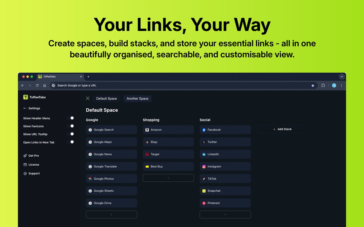Screen dimensions: 364x227
Task: Click the Facebook favicon
Action: pyautogui.click(x=204, y=130)
